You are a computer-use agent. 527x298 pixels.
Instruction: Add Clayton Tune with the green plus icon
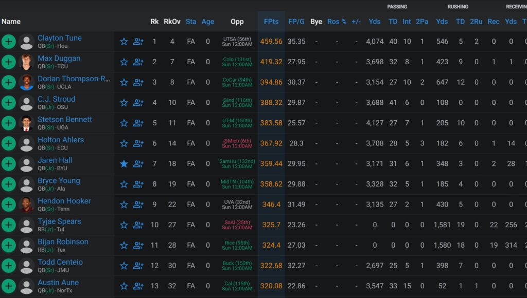coord(8,41)
